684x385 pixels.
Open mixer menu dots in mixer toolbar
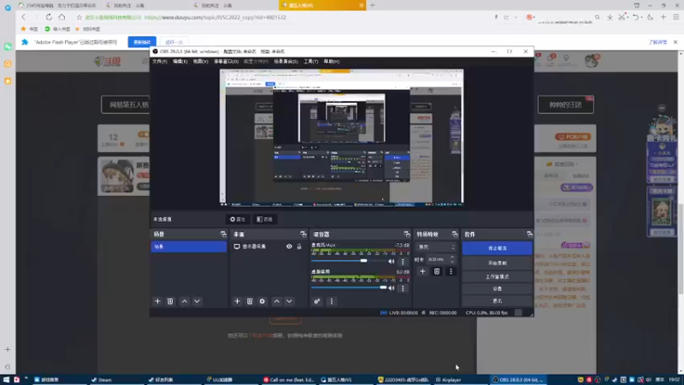pyautogui.click(x=332, y=301)
